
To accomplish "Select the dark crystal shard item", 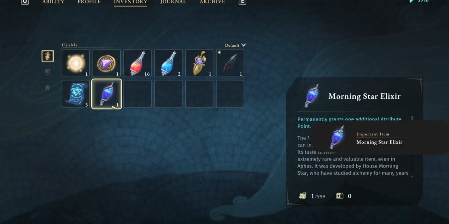I will pos(230,63).
